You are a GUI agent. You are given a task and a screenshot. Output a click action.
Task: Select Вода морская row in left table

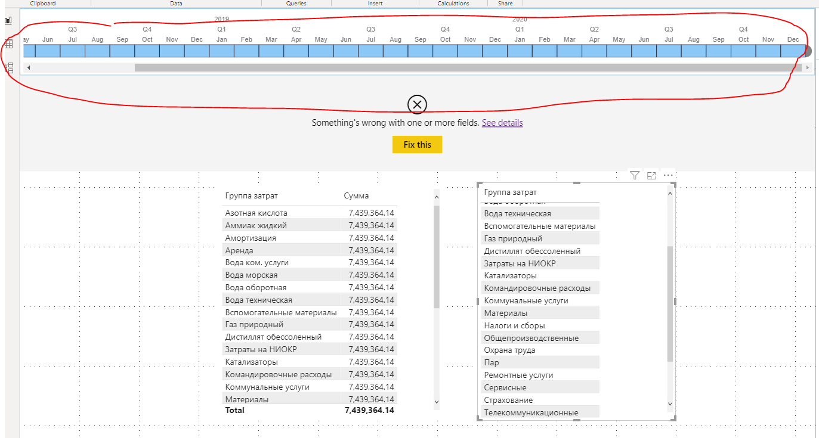click(x=310, y=275)
